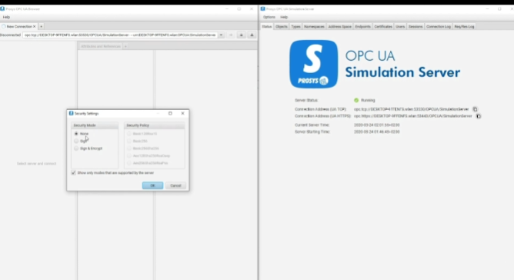Confirm security settings with OK
Viewport: 514px width, 280px height.
click(152, 185)
